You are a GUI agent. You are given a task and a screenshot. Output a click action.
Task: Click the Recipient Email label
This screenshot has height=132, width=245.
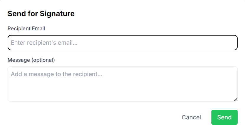(26, 29)
